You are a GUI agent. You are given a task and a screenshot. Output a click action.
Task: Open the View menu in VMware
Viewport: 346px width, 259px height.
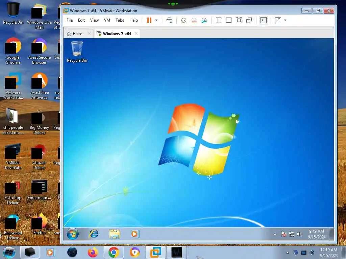pyautogui.click(x=94, y=20)
